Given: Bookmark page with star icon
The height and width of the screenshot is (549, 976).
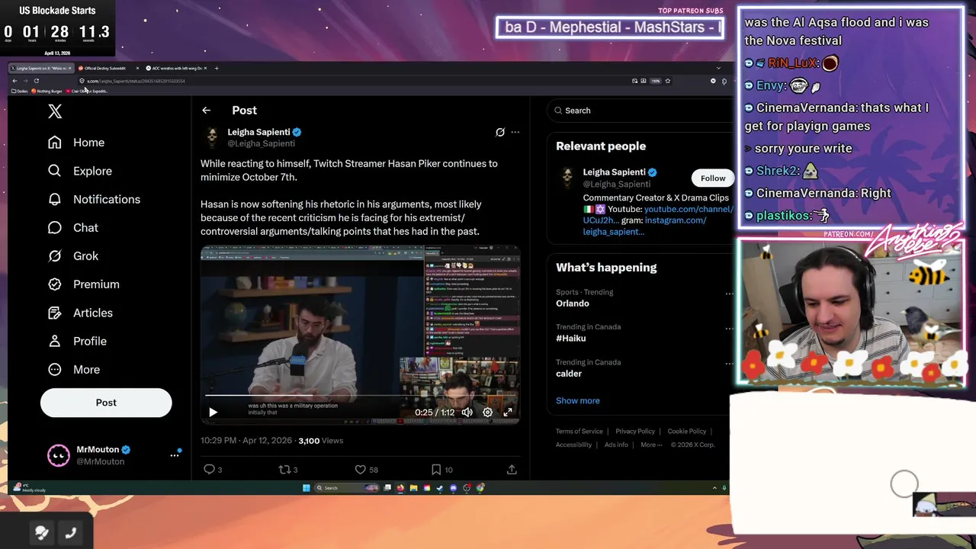Looking at the screenshot, I should click(668, 81).
